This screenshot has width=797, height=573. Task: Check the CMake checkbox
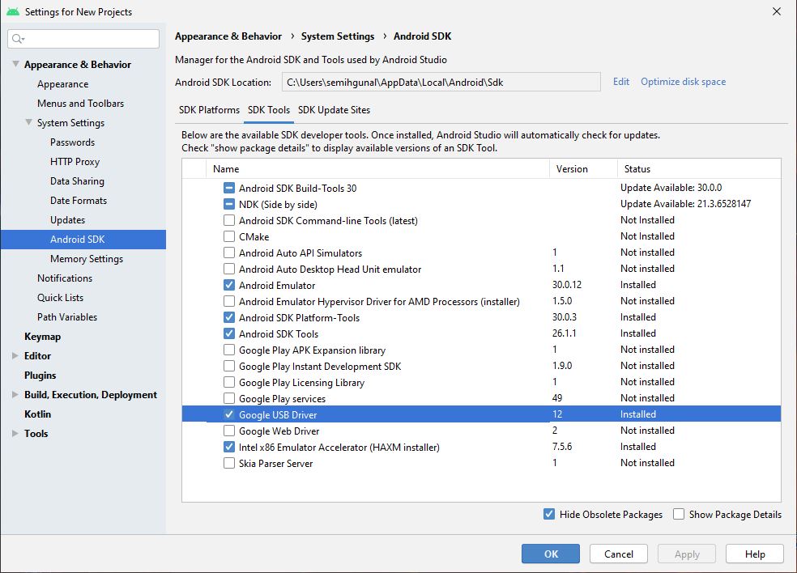pyautogui.click(x=229, y=236)
